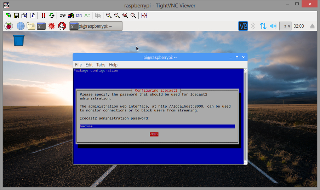Open the Raspberry Pi main menu
This screenshot has width=320, height=190.
point(8,26)
